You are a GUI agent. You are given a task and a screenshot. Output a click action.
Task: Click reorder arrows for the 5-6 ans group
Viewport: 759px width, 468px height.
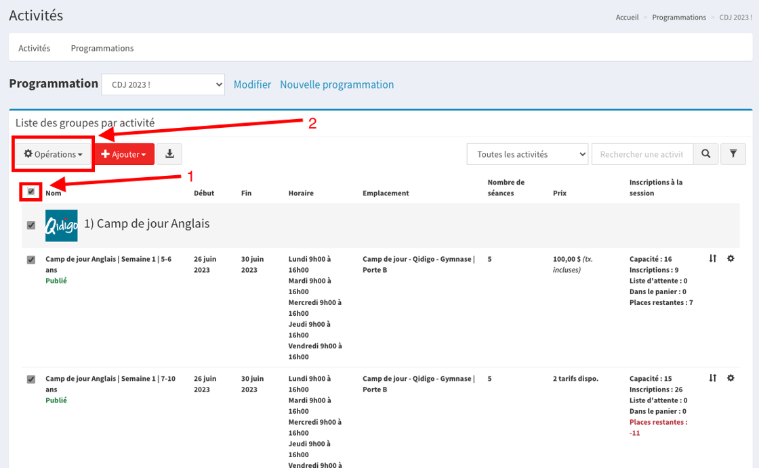pos(713,259)
